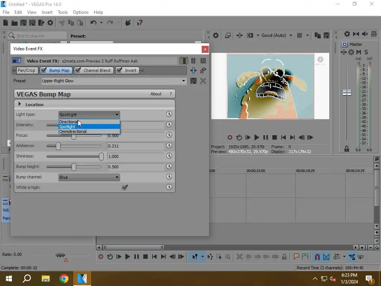
Task: Animate White is high clock icon
Action: click(x=169, y=187)
